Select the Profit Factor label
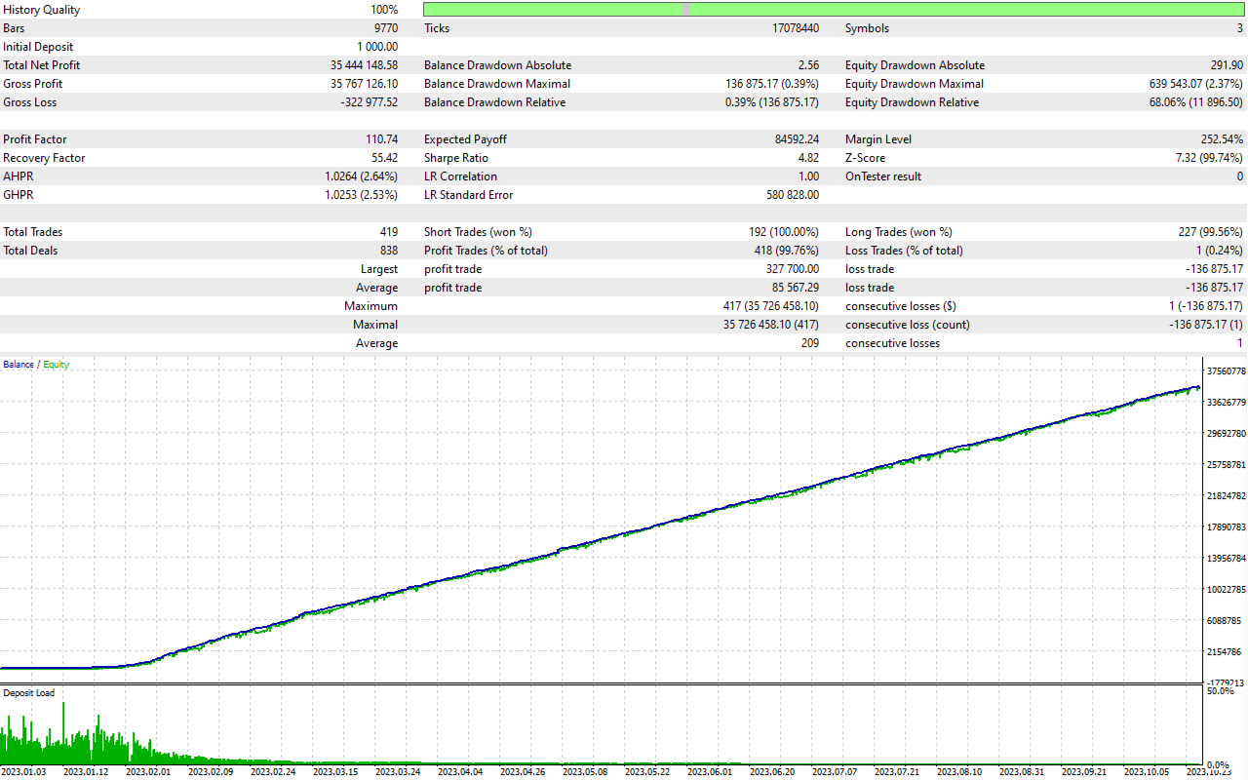The image size is (1248, 780). (x=35, y=139)
